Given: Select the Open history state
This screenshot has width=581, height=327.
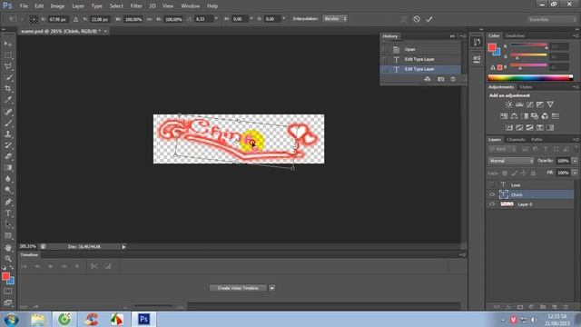Looking at the screenshot, I should [x=420, y=49].
